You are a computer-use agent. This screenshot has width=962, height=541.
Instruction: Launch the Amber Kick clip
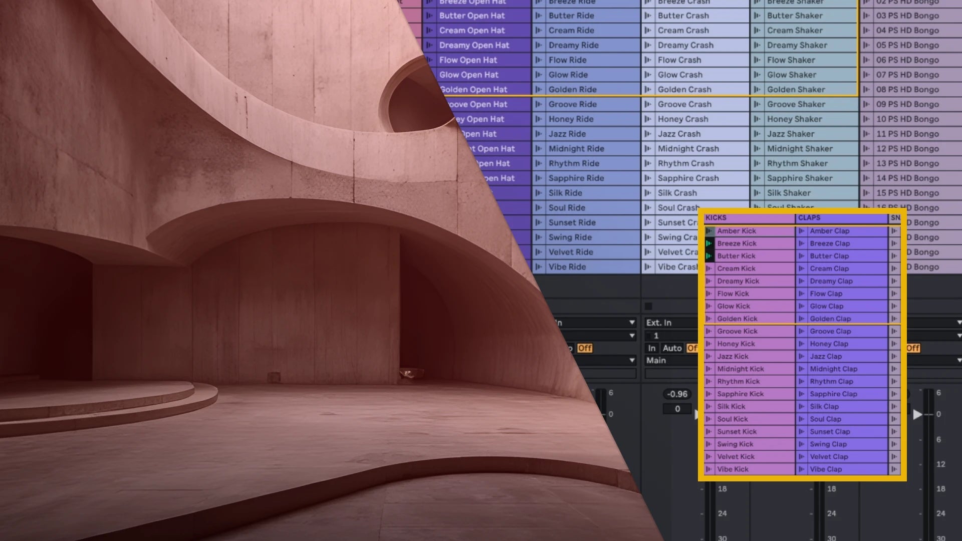click(x=709, y=231)
